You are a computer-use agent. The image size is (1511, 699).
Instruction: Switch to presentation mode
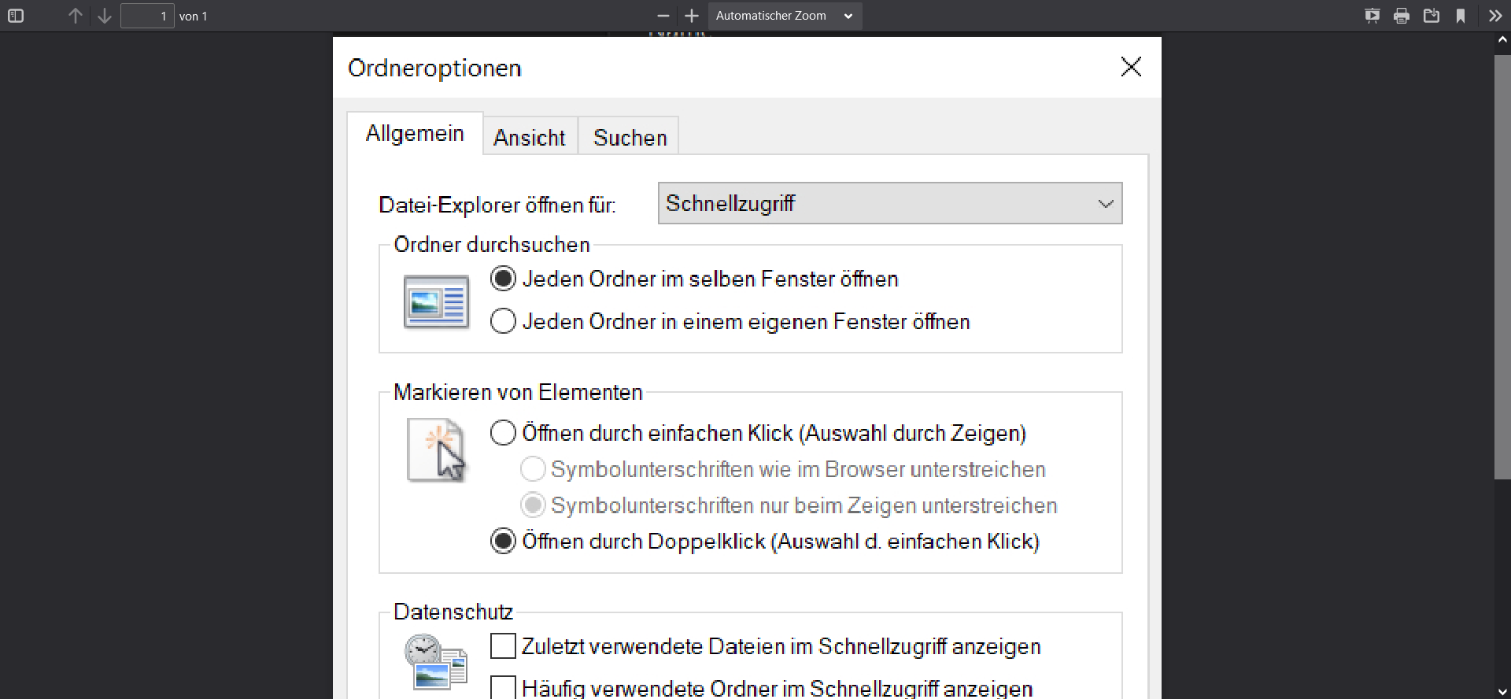(x=1372, y=16)
